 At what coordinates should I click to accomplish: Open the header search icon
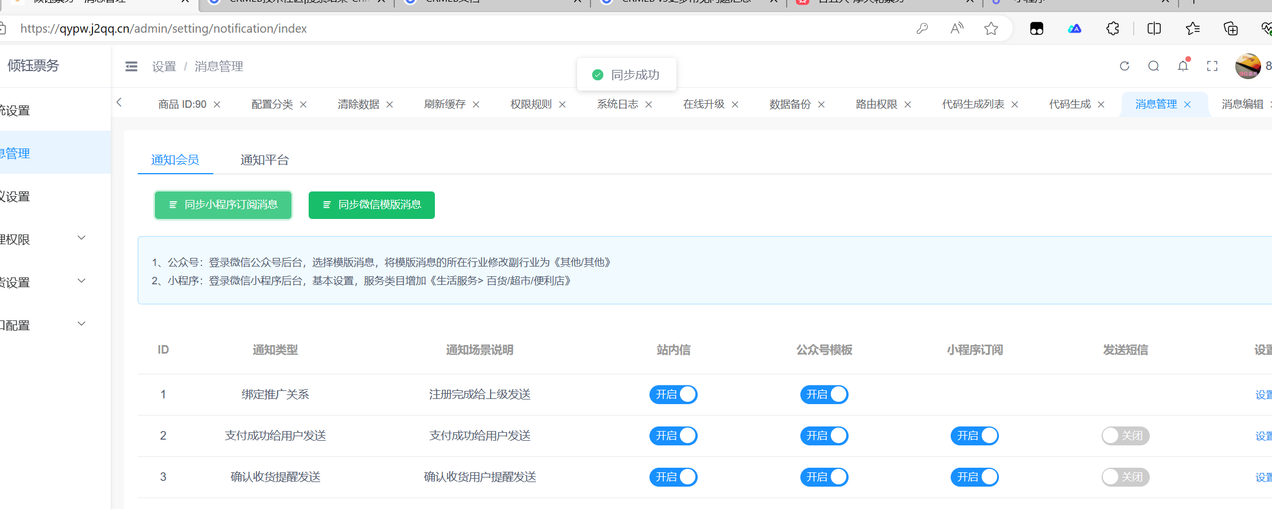point(1154,66)
